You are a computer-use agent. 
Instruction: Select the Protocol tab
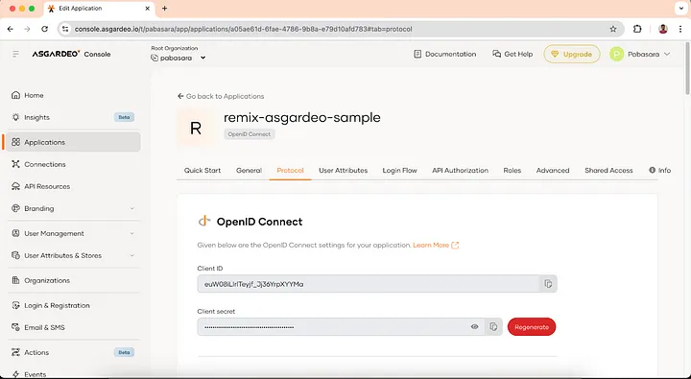[x=290, y=171]
